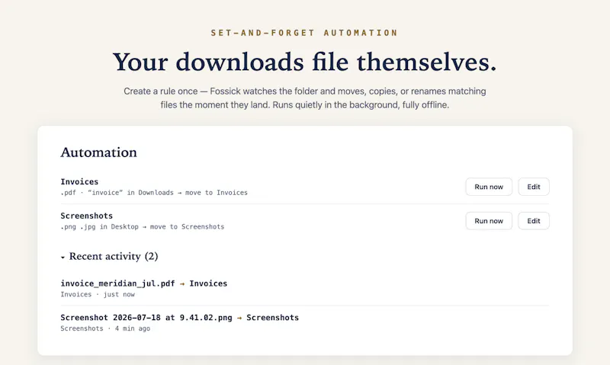Click the 'Invoices · just now' timestamp
The height and width of the screenshot is (365, 610).
click(x=98, y=294)
